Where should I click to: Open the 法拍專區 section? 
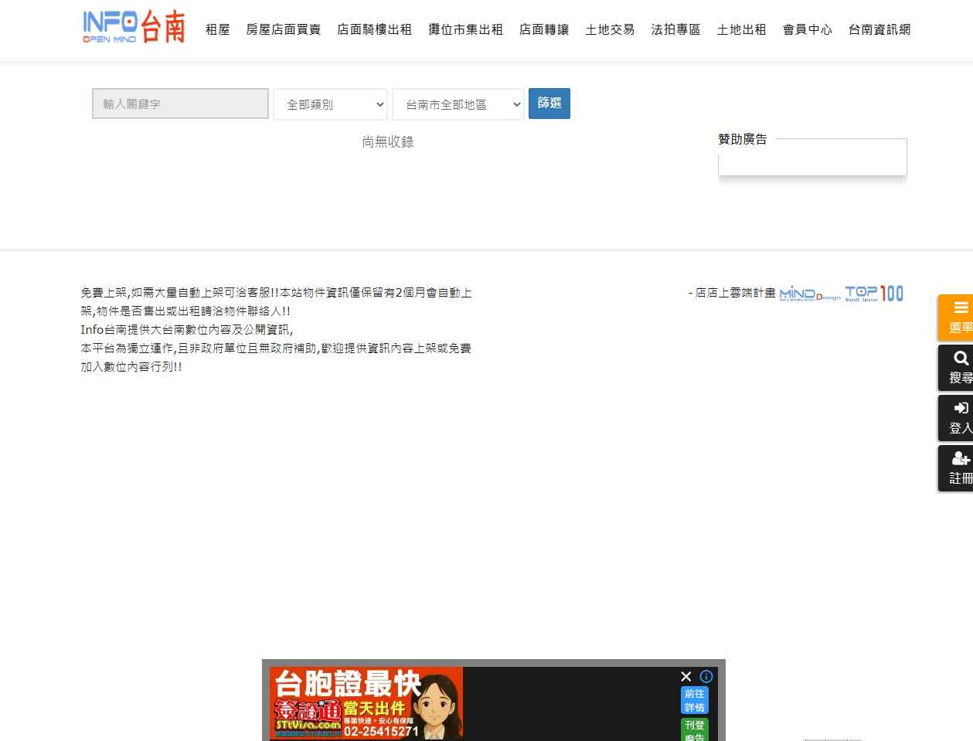(x=675, y=29)
